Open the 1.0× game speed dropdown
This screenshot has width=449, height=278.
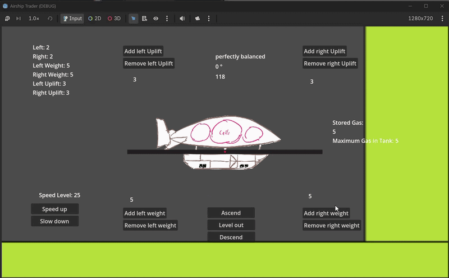coord(34,19)
